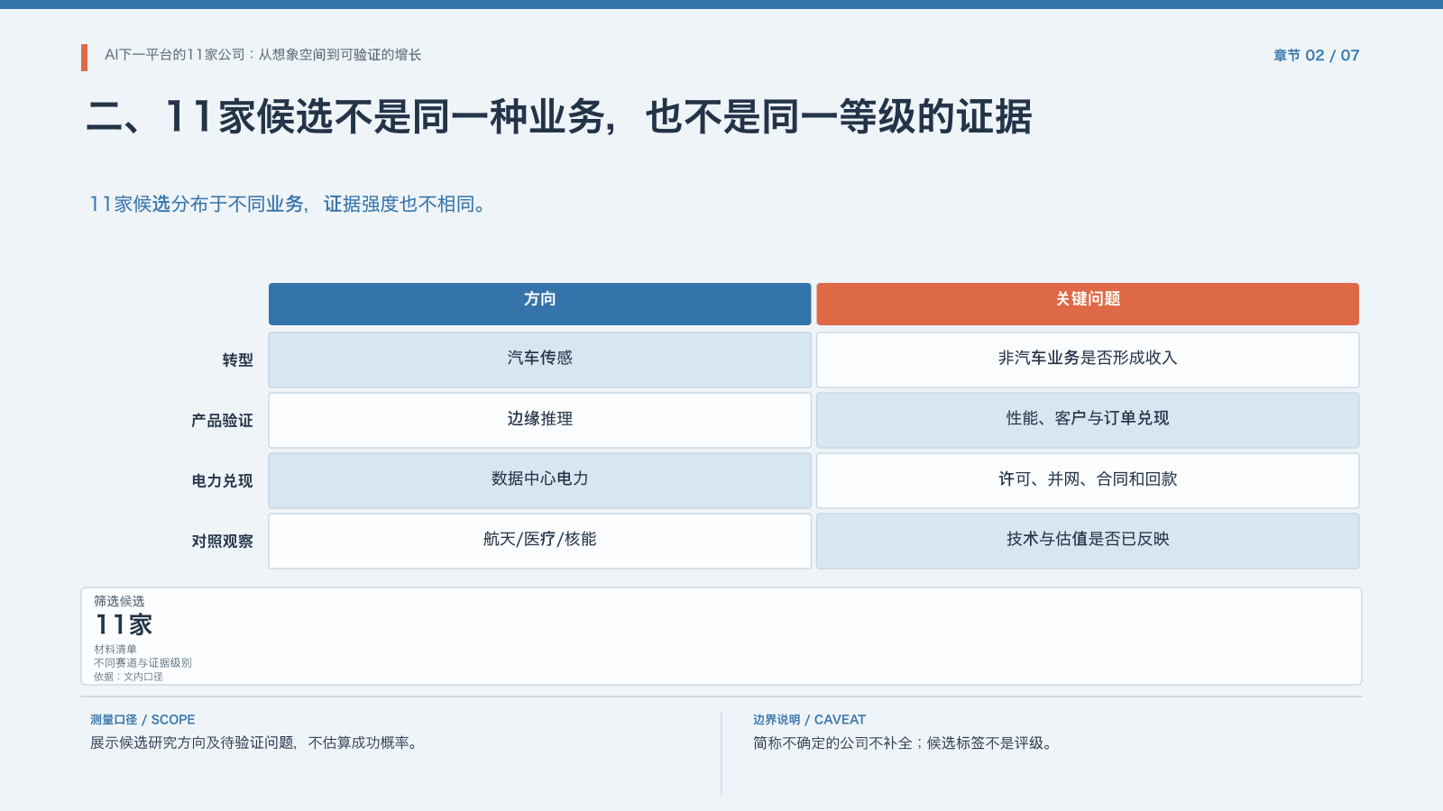This screenshot has width=1443, height=811.
Task: Click the orange 关键问题 column header
Action: [1088, 304]
